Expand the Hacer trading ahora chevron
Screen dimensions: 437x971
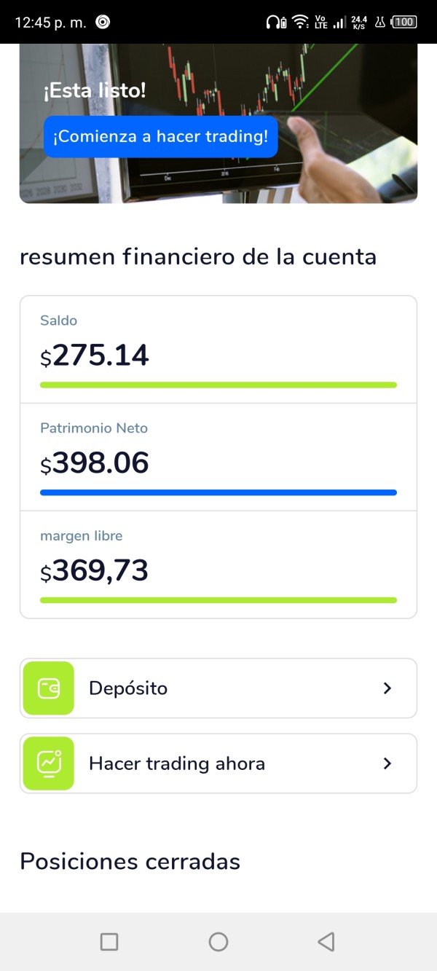click(x=387, y=763)
